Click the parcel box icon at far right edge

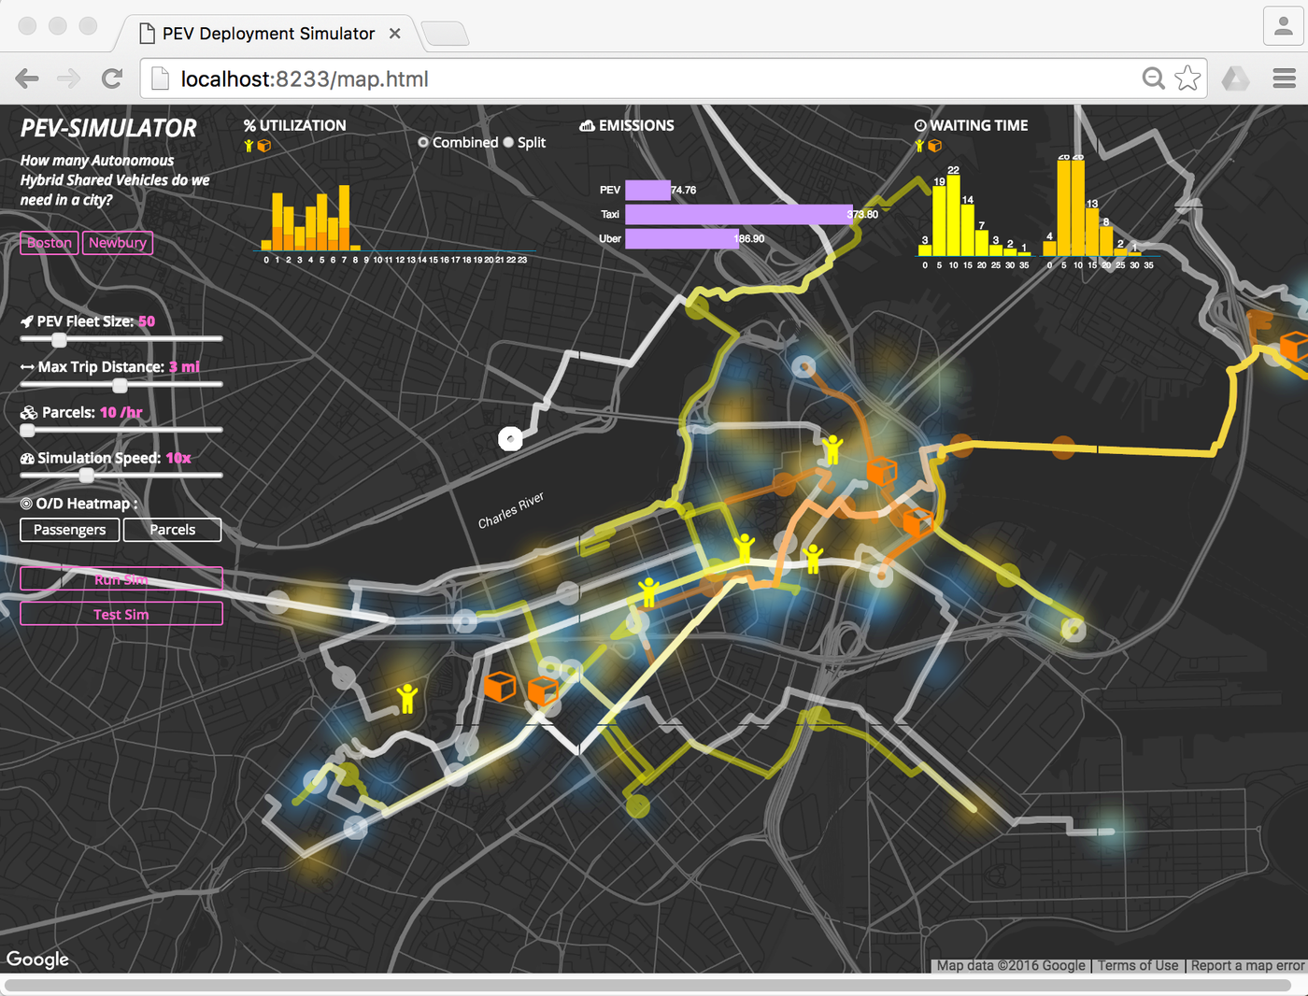pyautogui.click(x=1295, y=346)
